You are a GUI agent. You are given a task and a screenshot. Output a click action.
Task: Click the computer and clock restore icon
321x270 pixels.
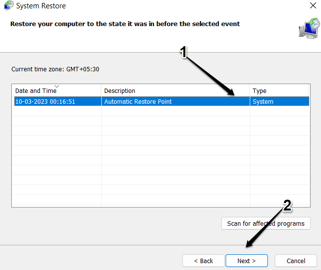coord(308,28)
